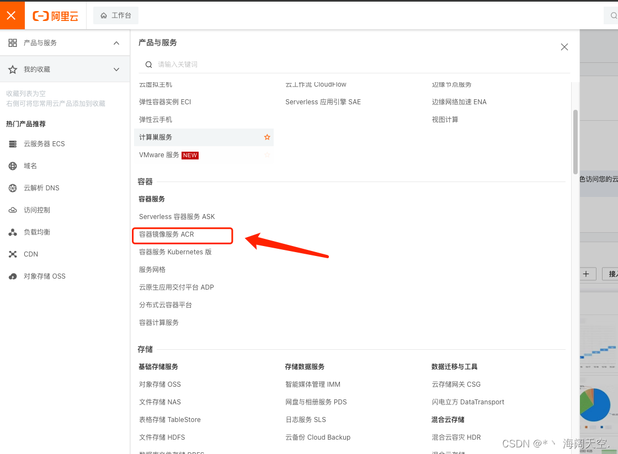This screenshot has height=454, width=618.
Task: Expand the 我的收藏 dropdown chevron
Action: (x=116, y=70)
